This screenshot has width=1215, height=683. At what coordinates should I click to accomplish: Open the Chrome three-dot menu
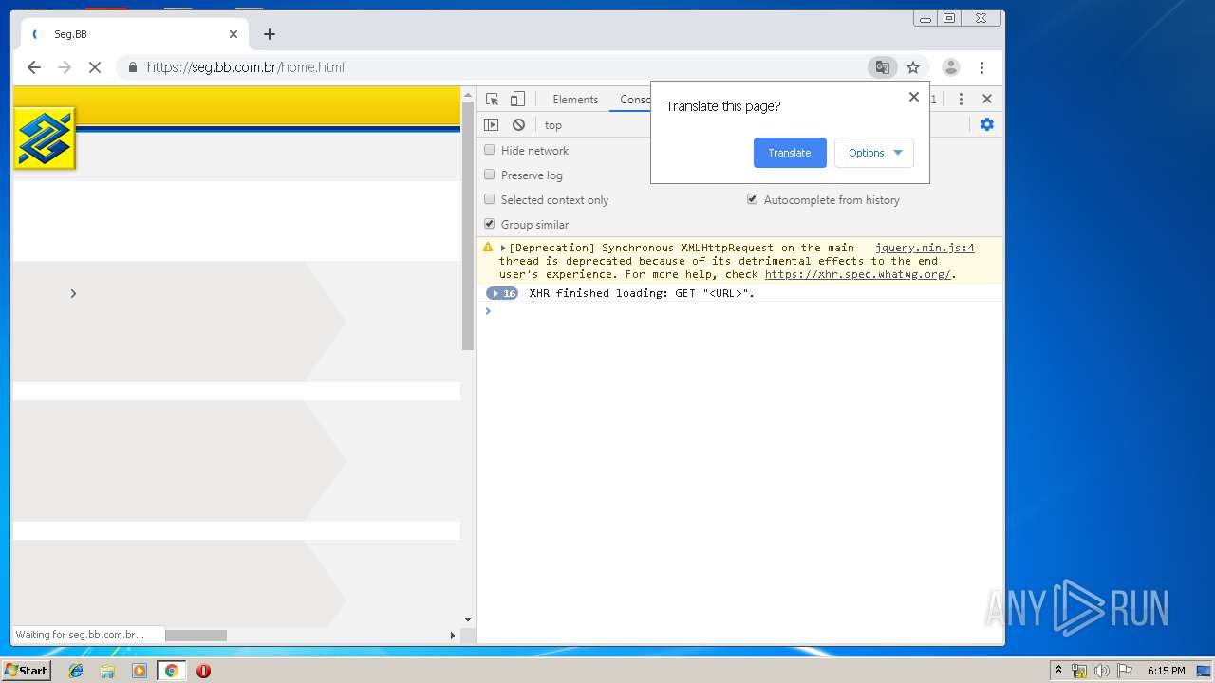point(981,67)
